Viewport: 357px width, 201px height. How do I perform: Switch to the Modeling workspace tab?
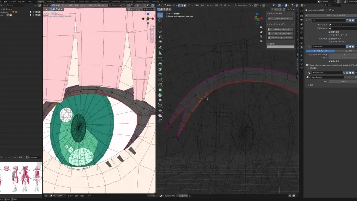50,2
